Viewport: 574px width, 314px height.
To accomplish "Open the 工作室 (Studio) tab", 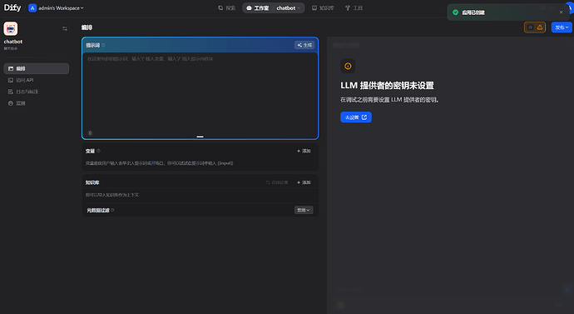I will pyautogui.click(x=258, y=8).
